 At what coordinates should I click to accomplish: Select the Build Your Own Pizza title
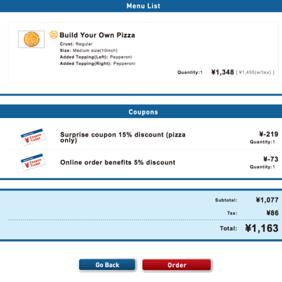(97, 35)
